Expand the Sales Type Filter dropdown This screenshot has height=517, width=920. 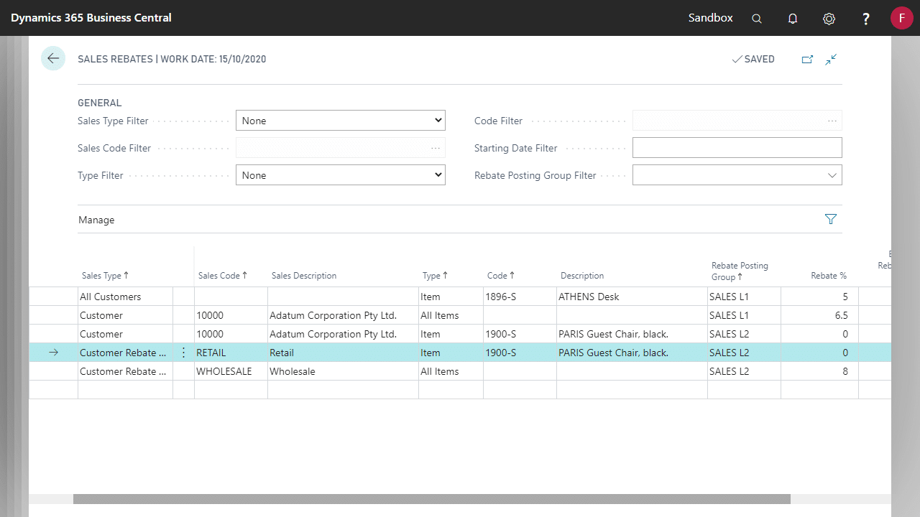340,121
